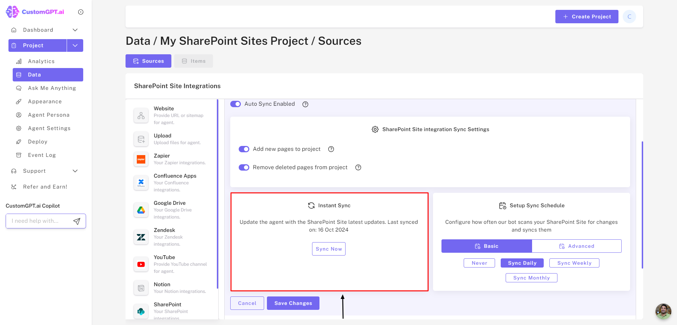Screen dimensions: 677x325
Task: Select the Sync Monthly option
Action: coord(531,278)
